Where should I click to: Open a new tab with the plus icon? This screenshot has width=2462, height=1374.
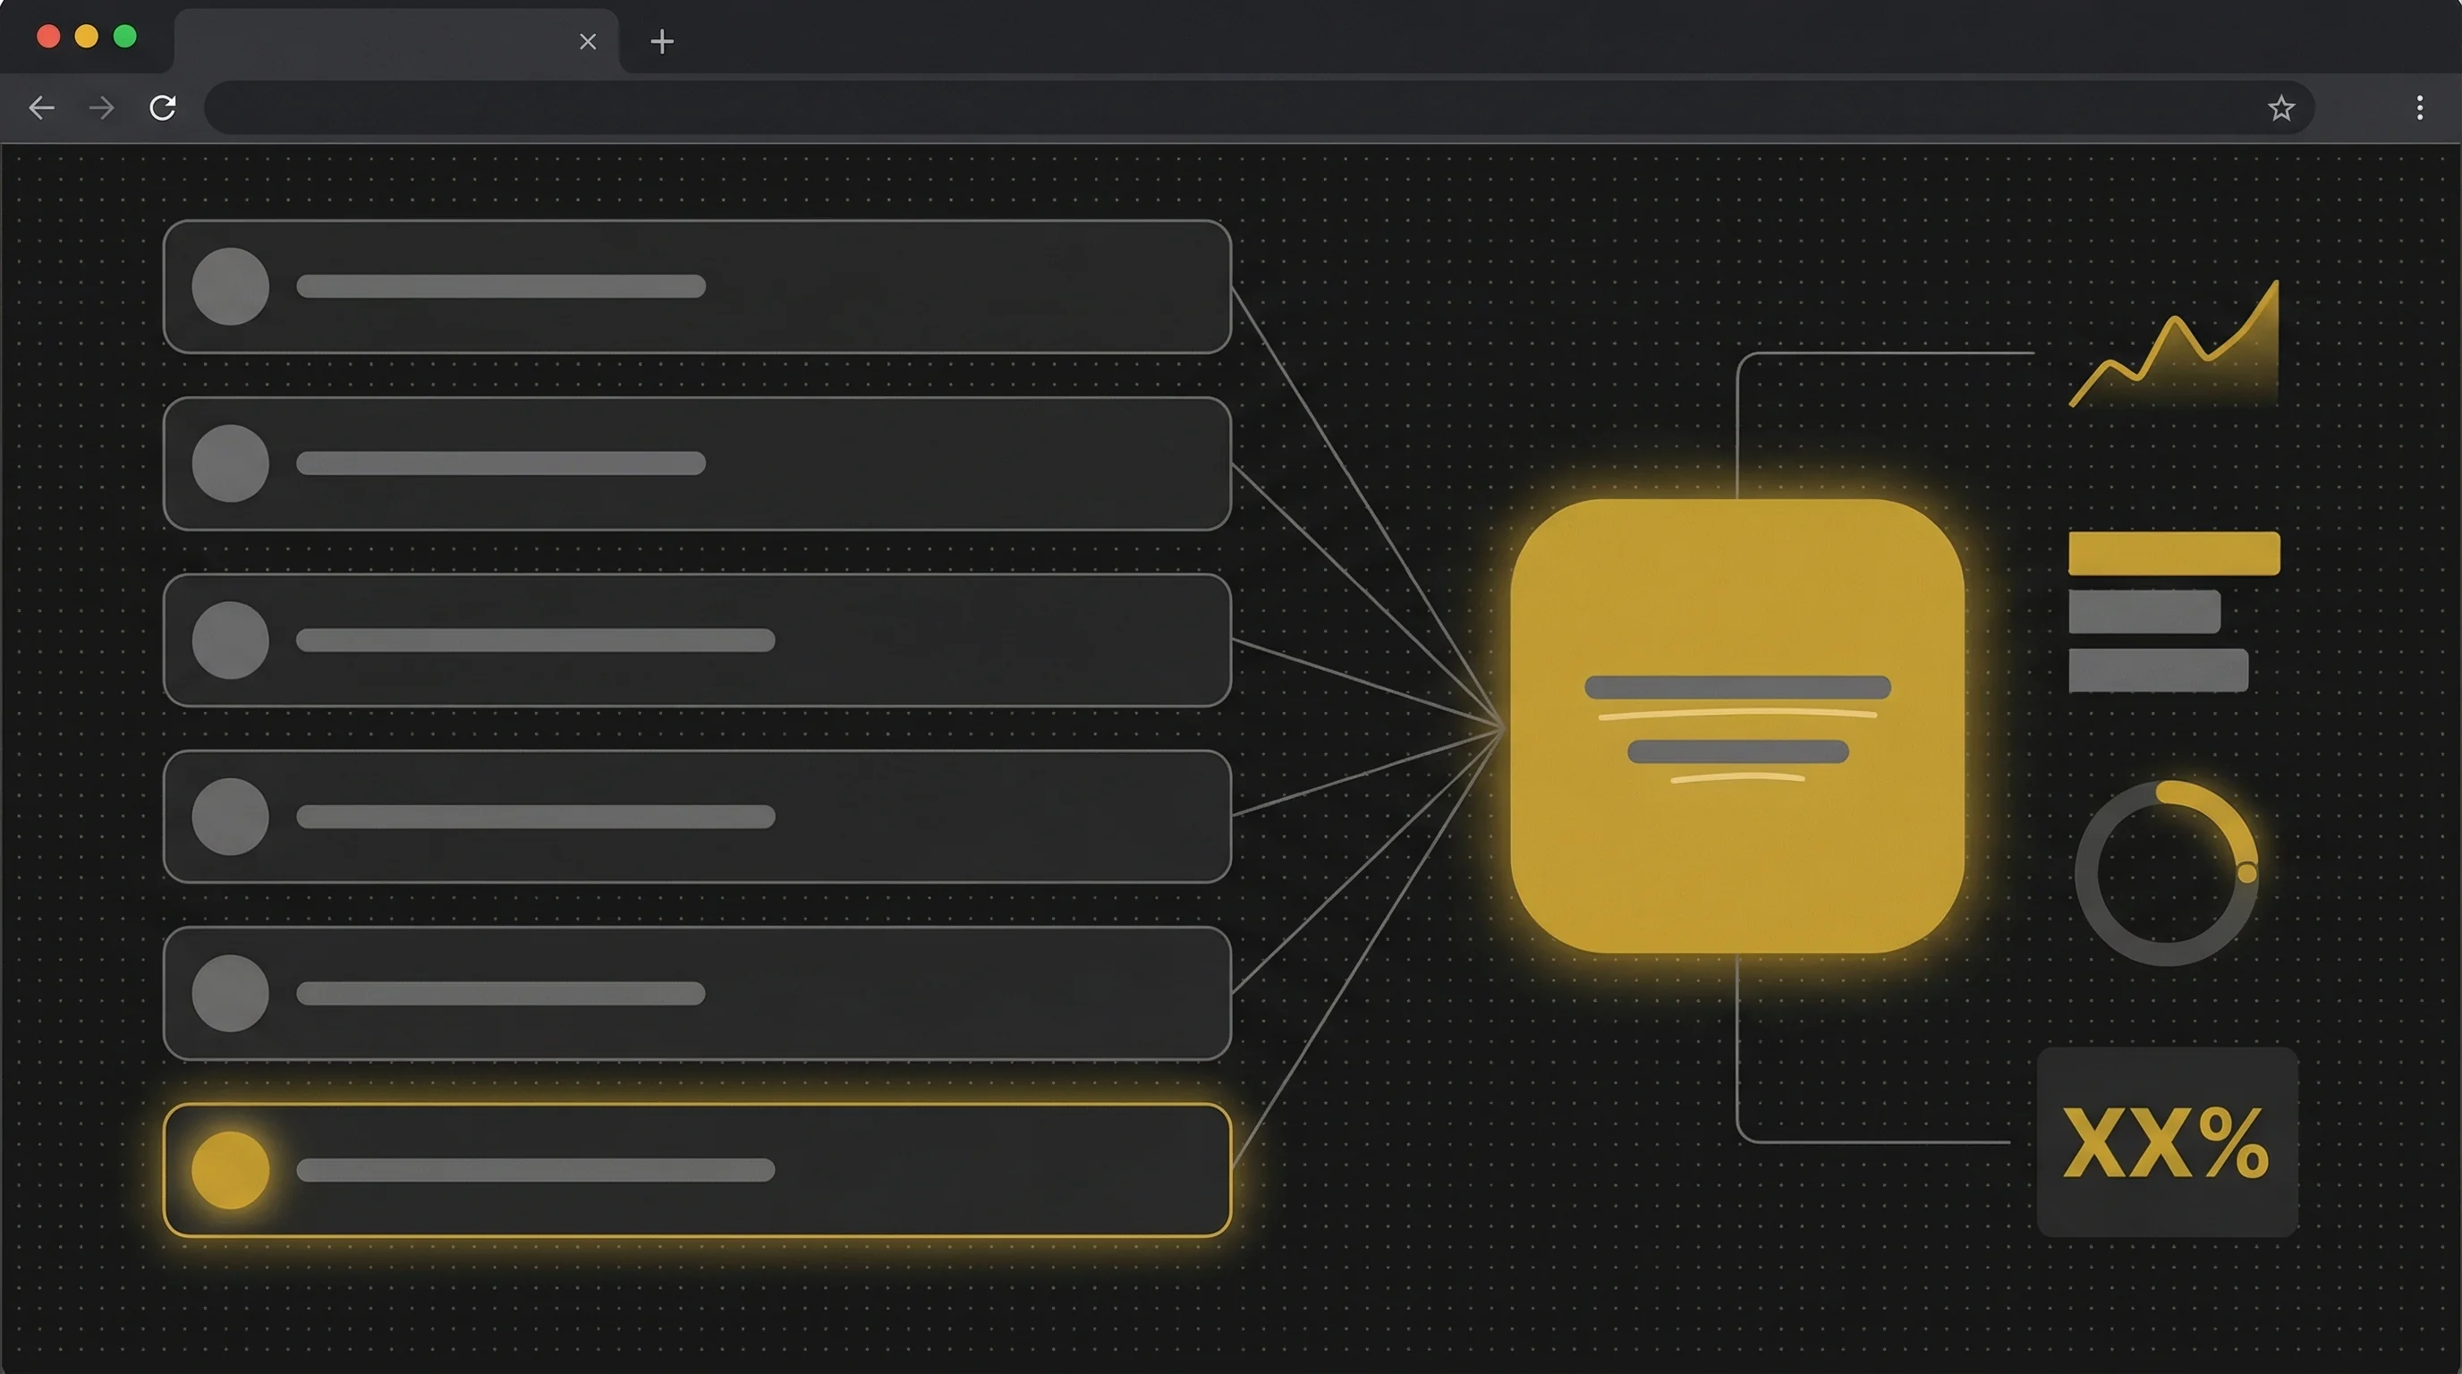661,41
